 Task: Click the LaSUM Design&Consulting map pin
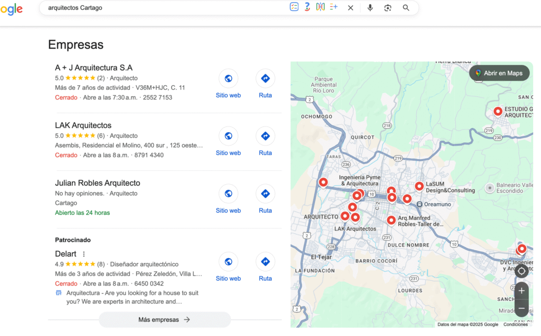pyautogui.click(x=419, y=186)
